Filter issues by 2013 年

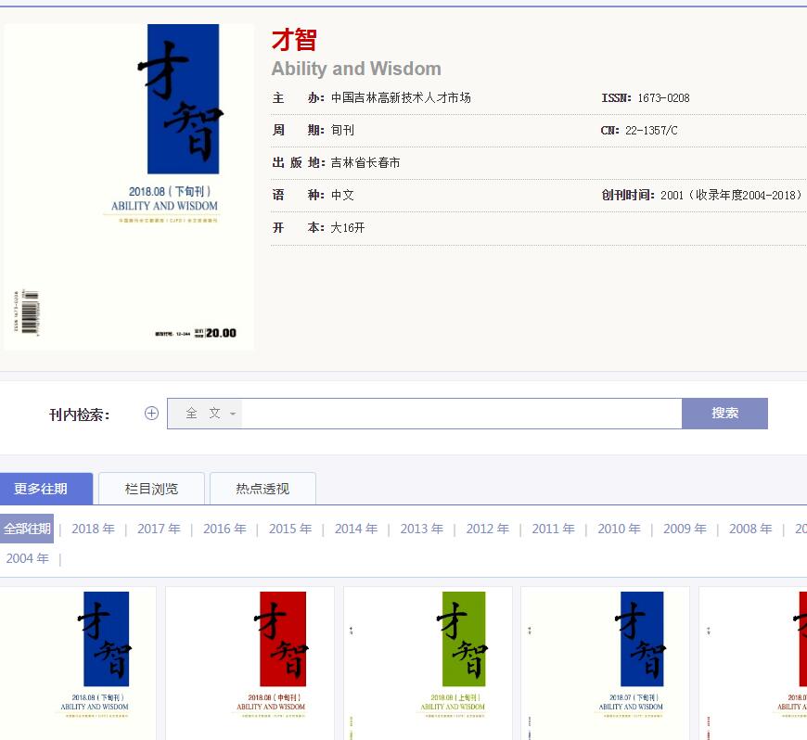coord(422,529)
